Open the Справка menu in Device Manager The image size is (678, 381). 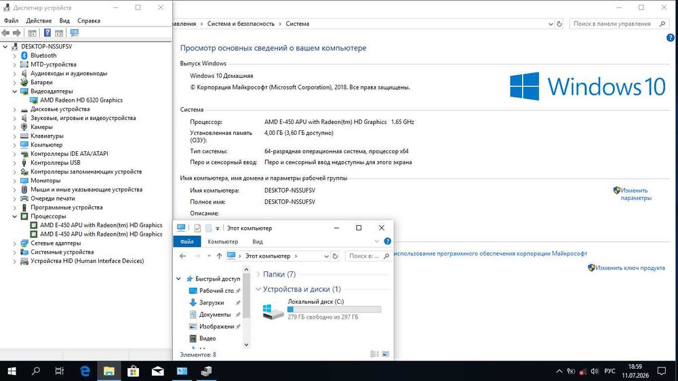coord(89,21)
